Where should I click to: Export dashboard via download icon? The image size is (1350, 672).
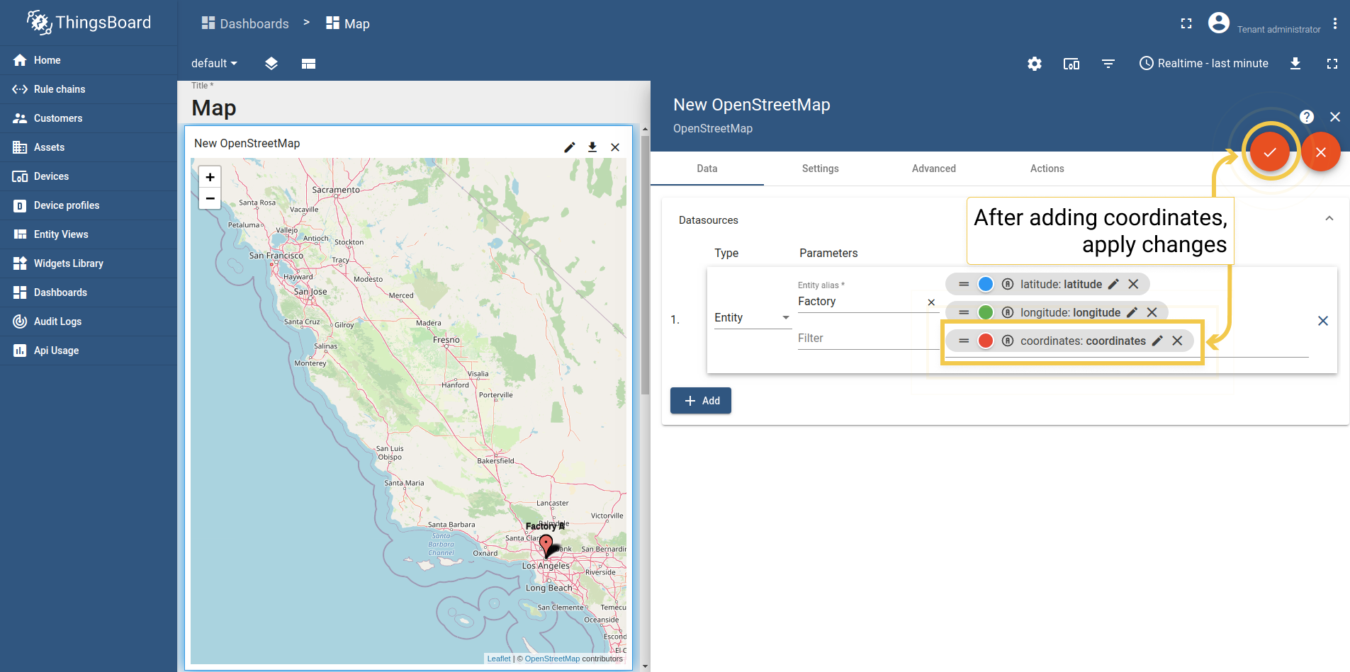pyautogui.click(x=1295, y=64)
